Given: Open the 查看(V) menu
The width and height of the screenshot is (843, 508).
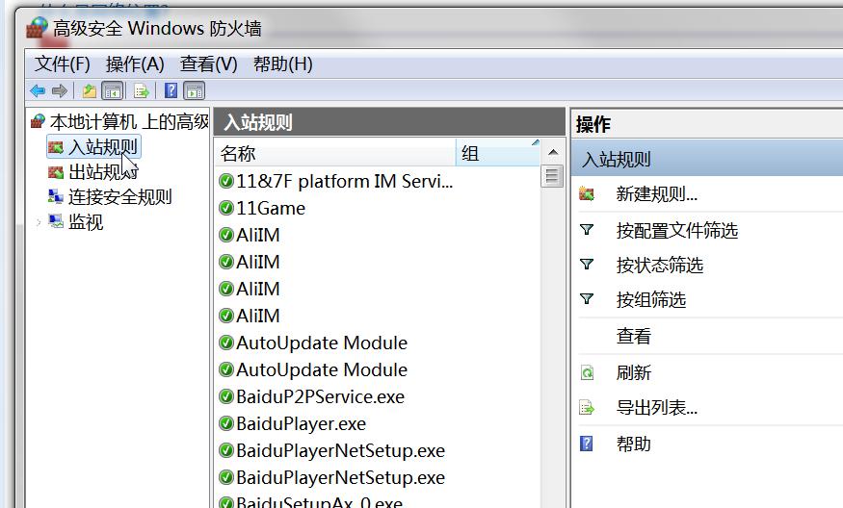Looking at the screenshot, I should (x=209, y=63).
